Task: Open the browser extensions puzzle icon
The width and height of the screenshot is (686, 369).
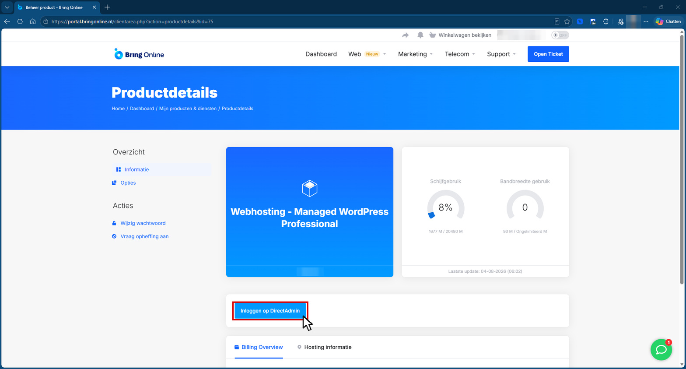Action: (x=605, y=21)
